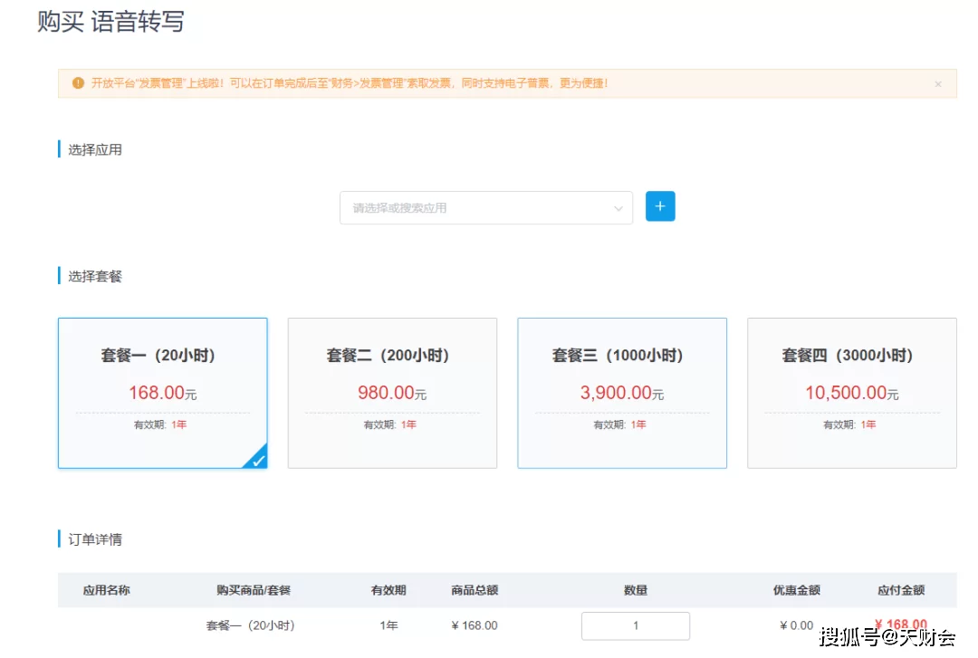Click the 应付金额 column header
This screenshot has width=978, height=658.
pyautogui.click(x=901, y=590)
